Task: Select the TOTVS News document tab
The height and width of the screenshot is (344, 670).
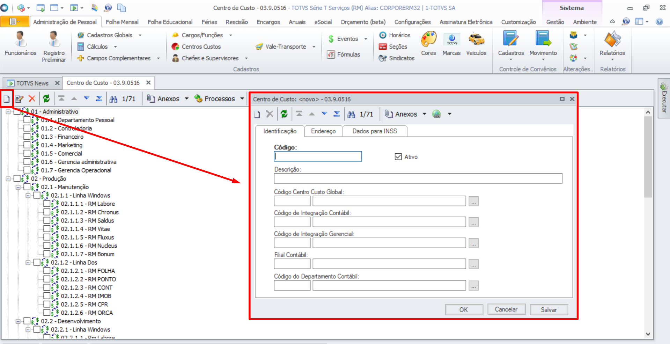Action: pyautogui.click(x=32, y=83)
